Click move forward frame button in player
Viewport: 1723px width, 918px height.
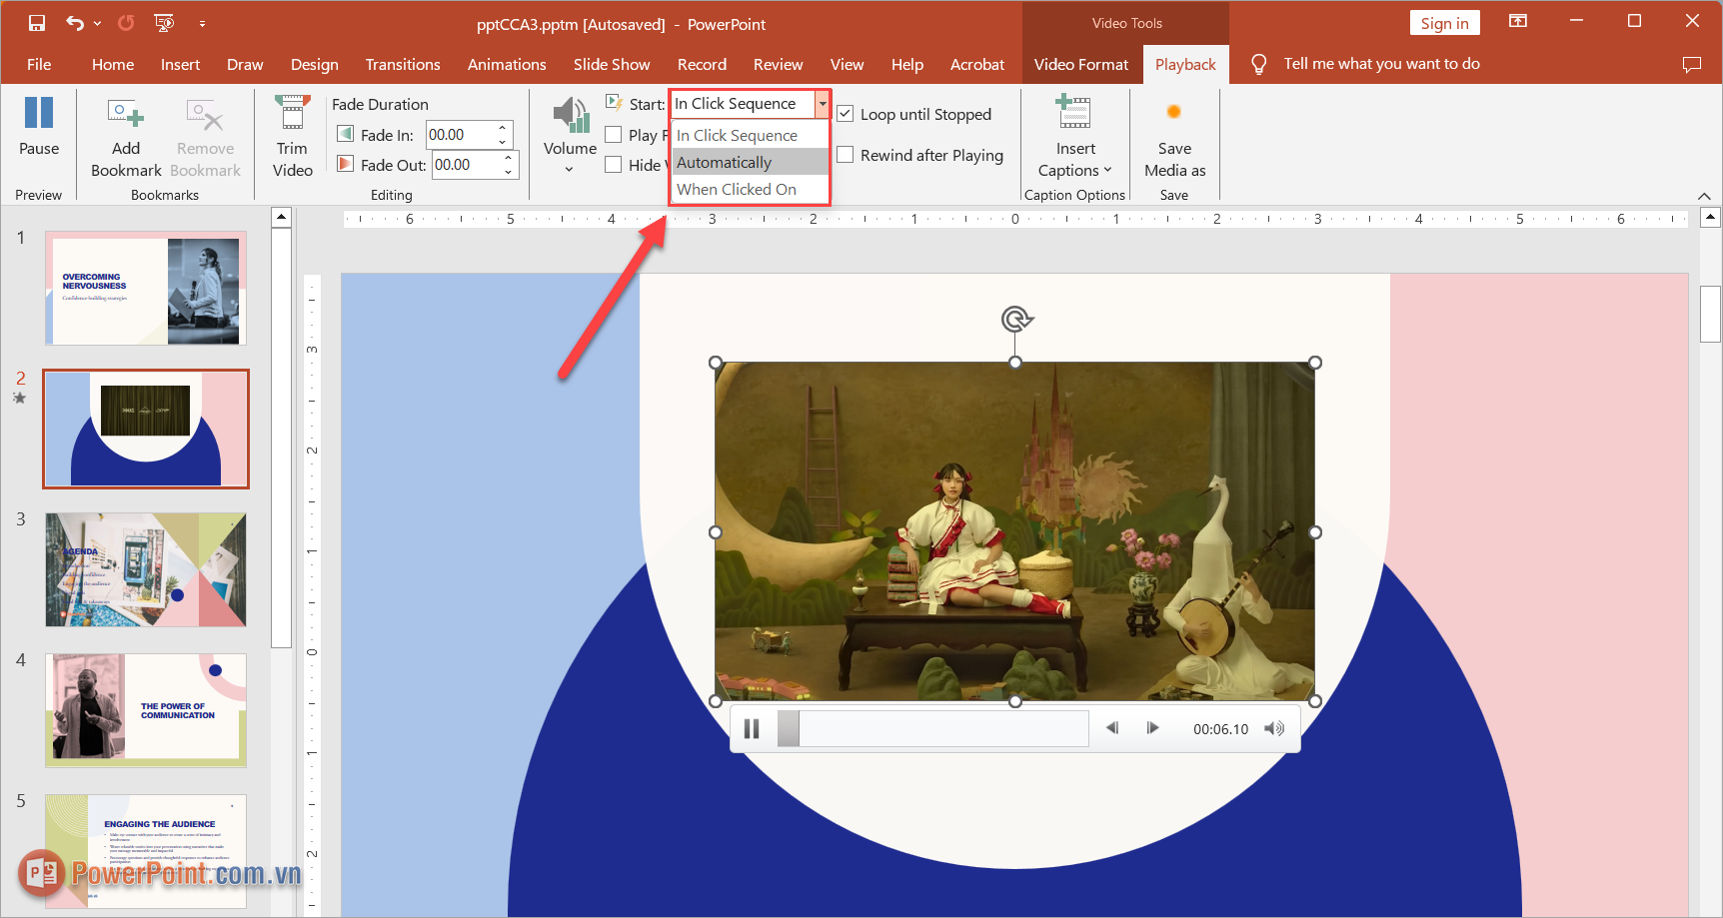click(x=1152, y=728)
